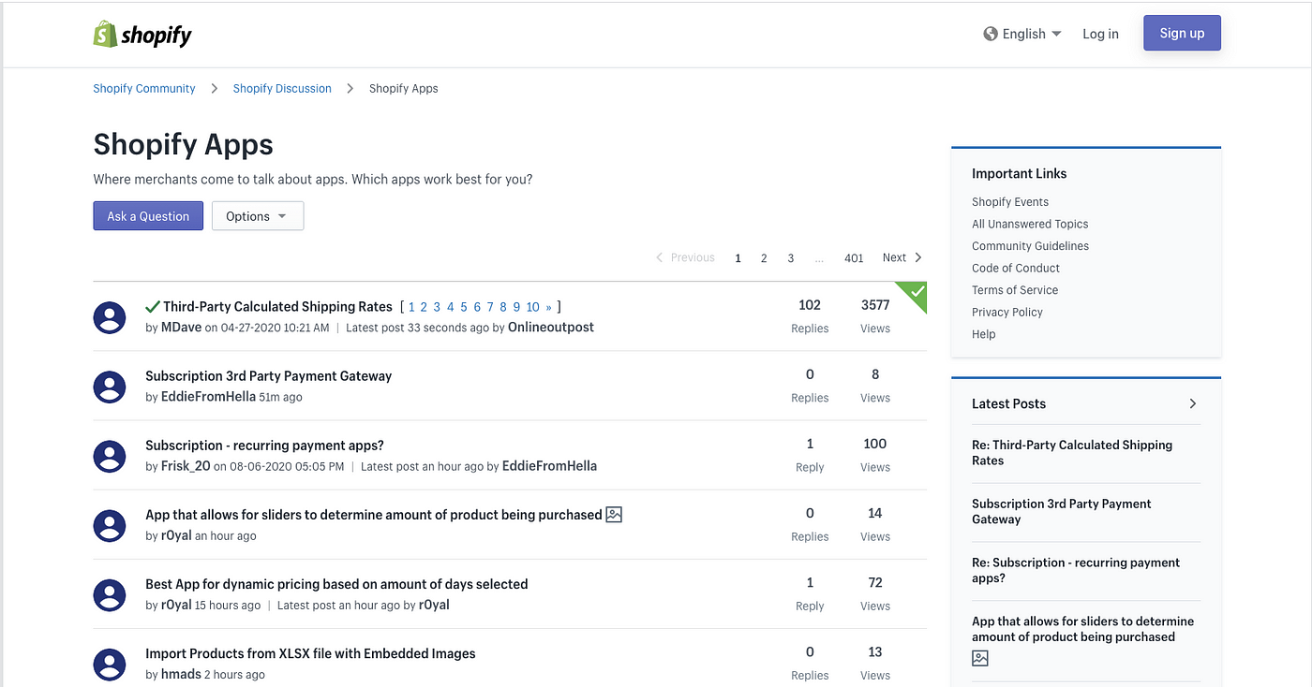Open avatar beside dynamic pricing thread

pyautogui.click(x=111, y=594)
